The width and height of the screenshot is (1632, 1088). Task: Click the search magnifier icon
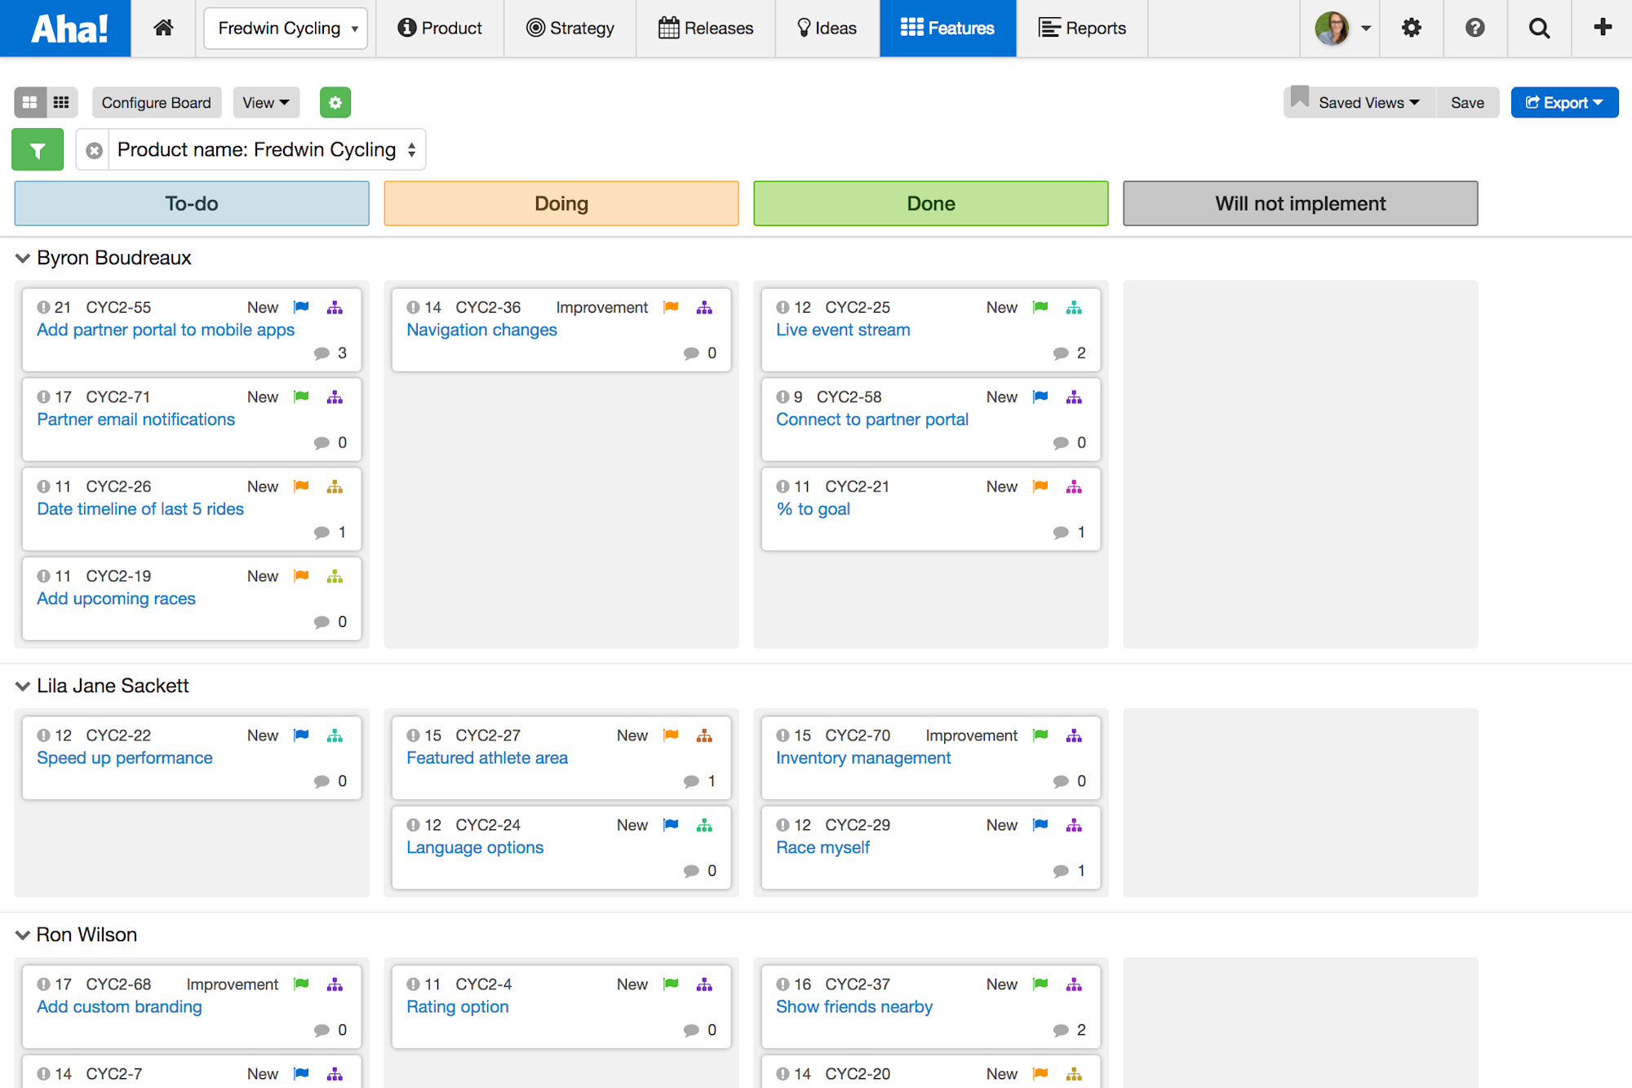pyautogui.click(x=1539, y=27)
